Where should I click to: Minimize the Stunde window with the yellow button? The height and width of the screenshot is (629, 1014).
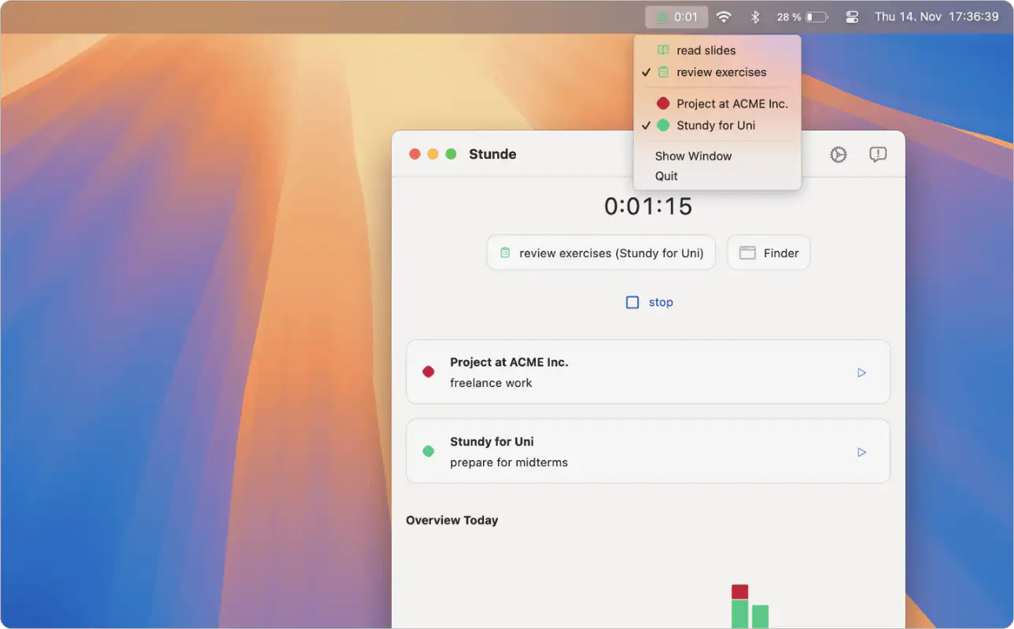pos(433,154)
